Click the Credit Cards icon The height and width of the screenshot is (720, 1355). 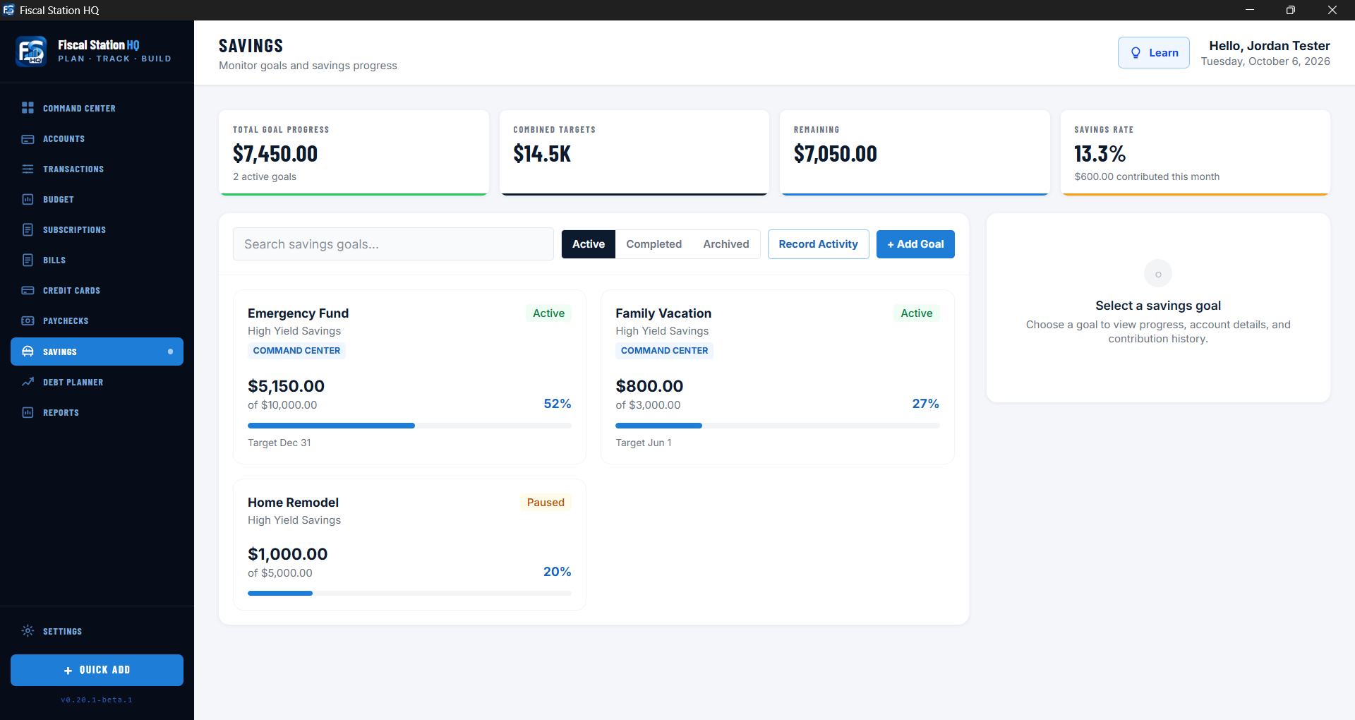pyautogui.click(x=28, y=291)
